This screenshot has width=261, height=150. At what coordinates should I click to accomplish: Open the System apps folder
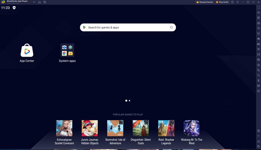pos(67,50)
